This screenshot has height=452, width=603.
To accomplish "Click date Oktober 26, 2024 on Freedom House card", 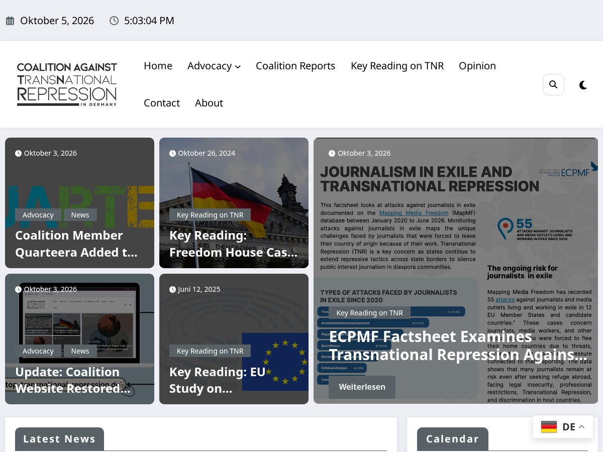I will click(207, 153).
